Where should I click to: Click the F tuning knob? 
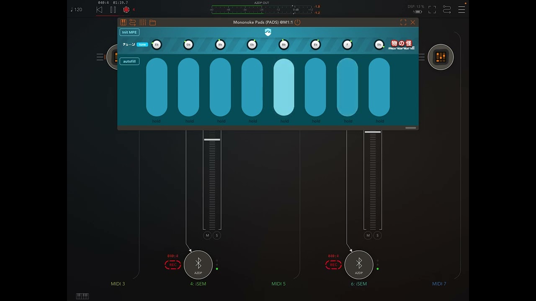(347, 44)
